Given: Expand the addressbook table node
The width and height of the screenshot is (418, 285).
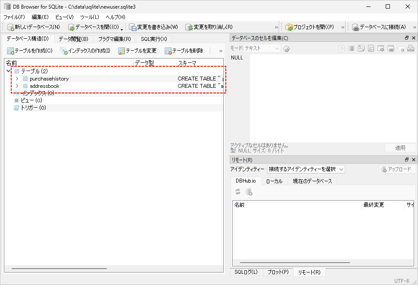Looking at the screenshot, I should [17, 86].
